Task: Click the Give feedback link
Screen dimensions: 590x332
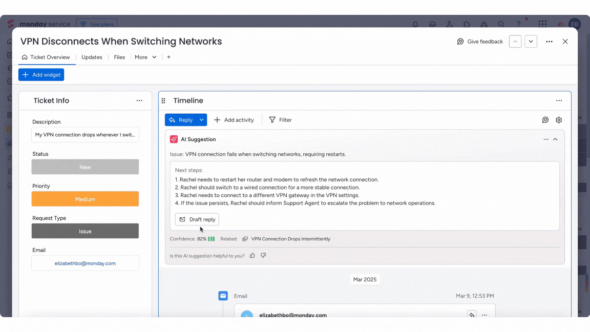Action: pyautogui.click(x=480, y=42)
